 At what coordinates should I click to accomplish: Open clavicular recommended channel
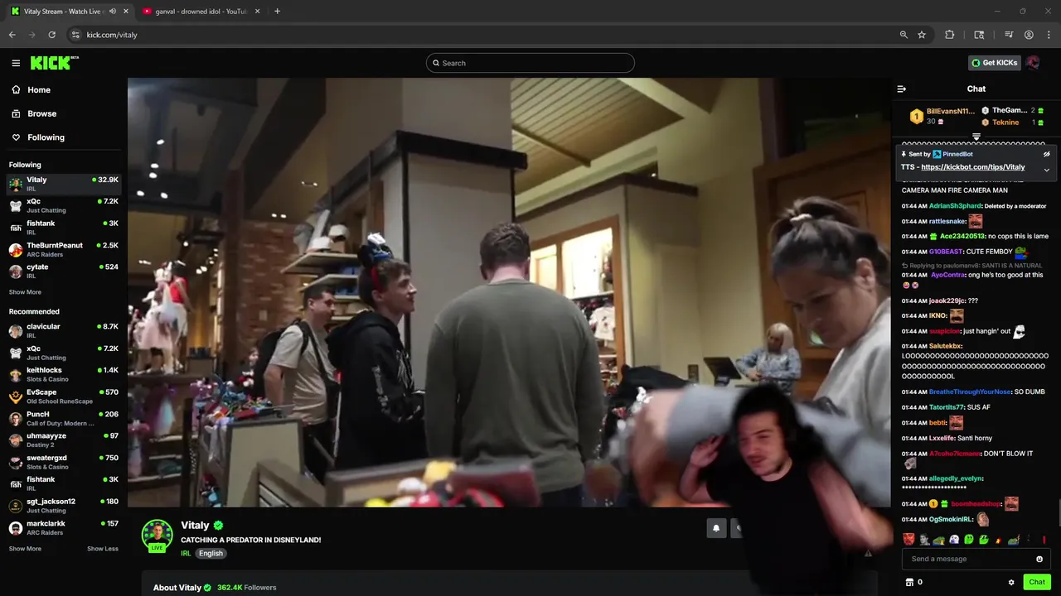click(64, 330)
